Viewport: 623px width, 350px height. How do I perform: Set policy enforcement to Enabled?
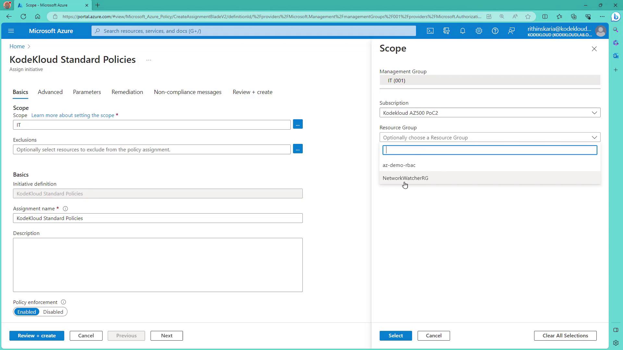pyautogui.click(x=27, y=312)
